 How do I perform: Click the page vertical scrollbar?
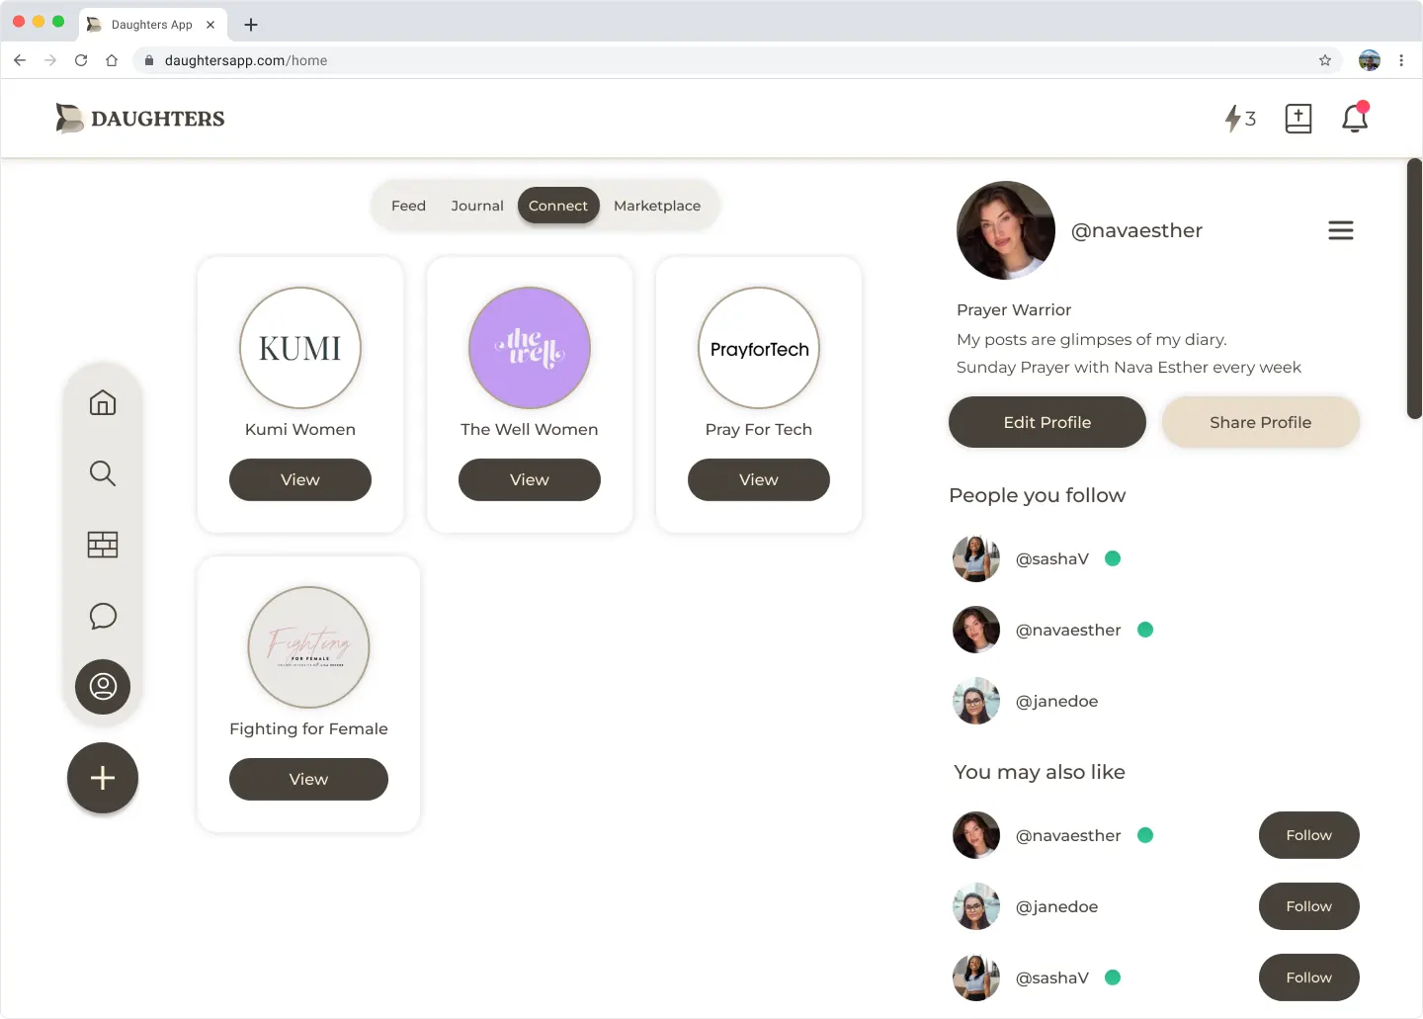pyautogui.click(x=1414, y=289)
